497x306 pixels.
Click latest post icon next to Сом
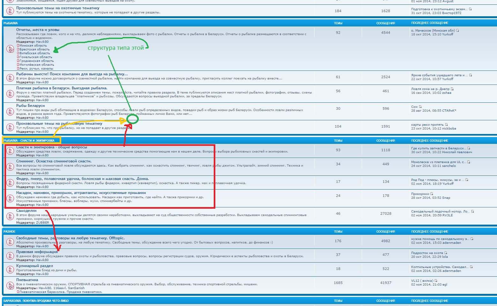point(420,107)
